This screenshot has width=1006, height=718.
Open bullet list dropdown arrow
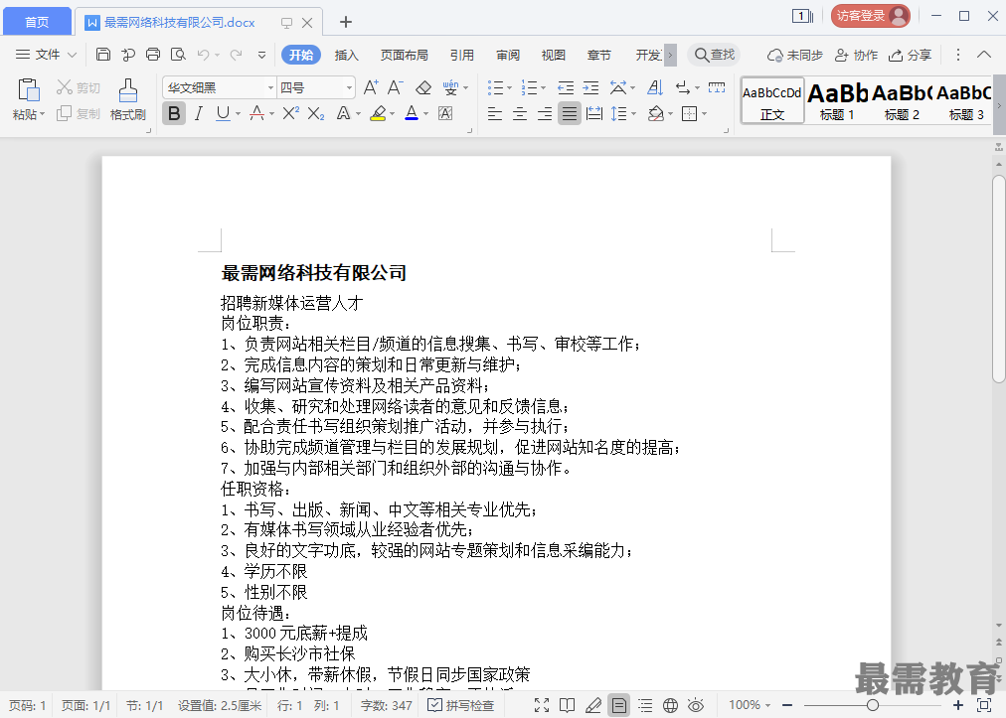coord(509,87)
